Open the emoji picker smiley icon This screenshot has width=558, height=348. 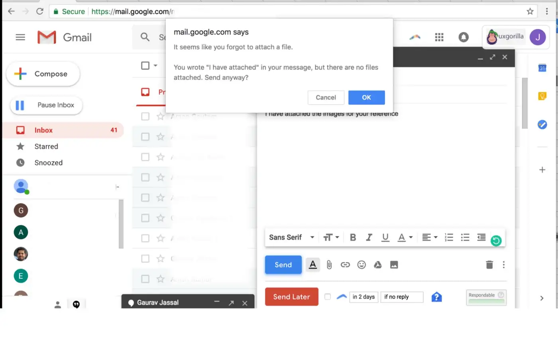pos(362,265)
